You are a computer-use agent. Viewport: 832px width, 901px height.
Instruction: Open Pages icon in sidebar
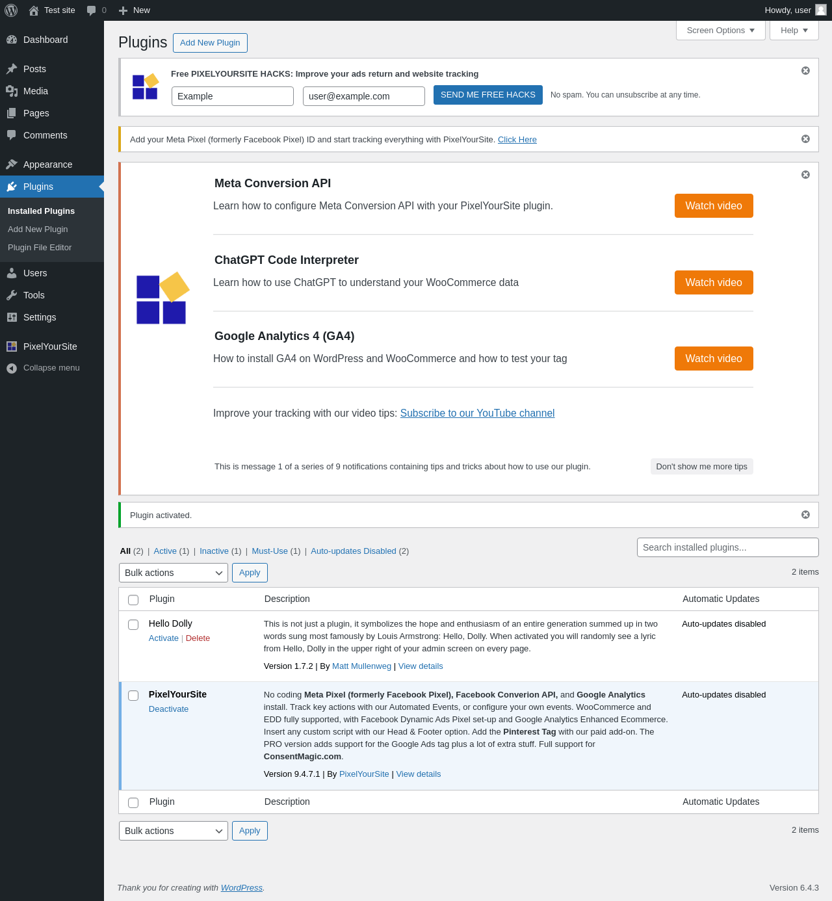(12, 113)
